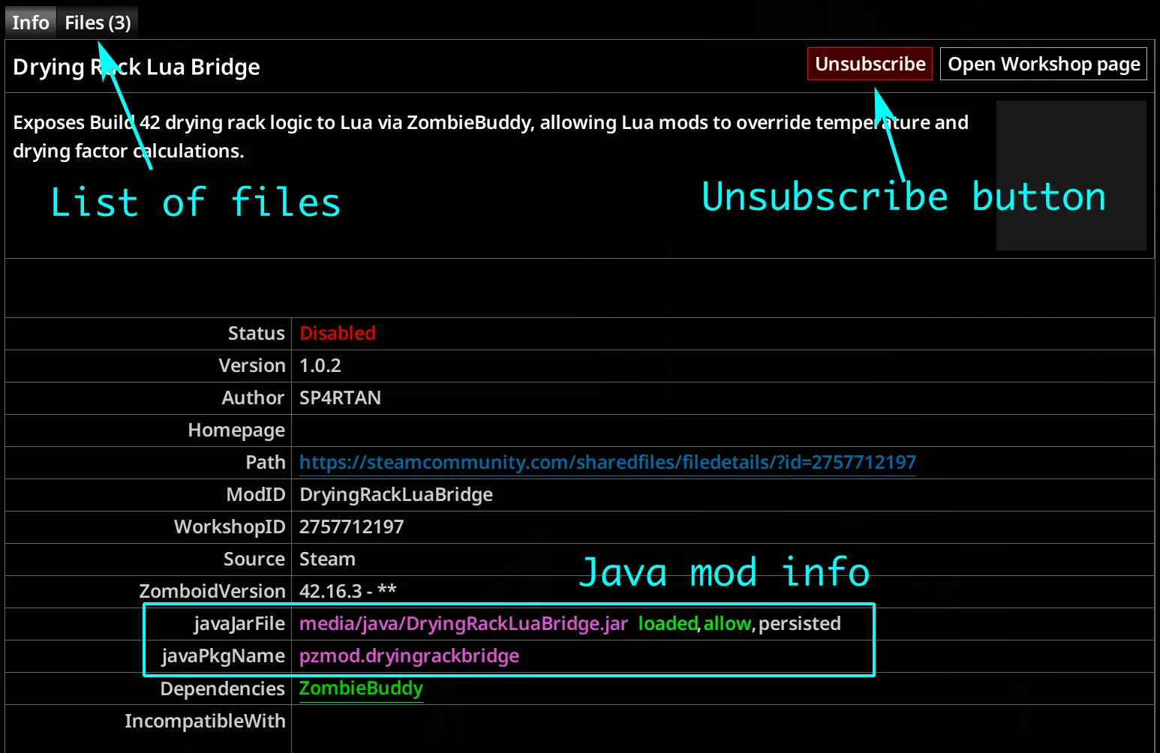Image resolution: width=1160 pixels, height=753 pixels.
Task: Click the red Disabled status value
Action: point(337,334)
